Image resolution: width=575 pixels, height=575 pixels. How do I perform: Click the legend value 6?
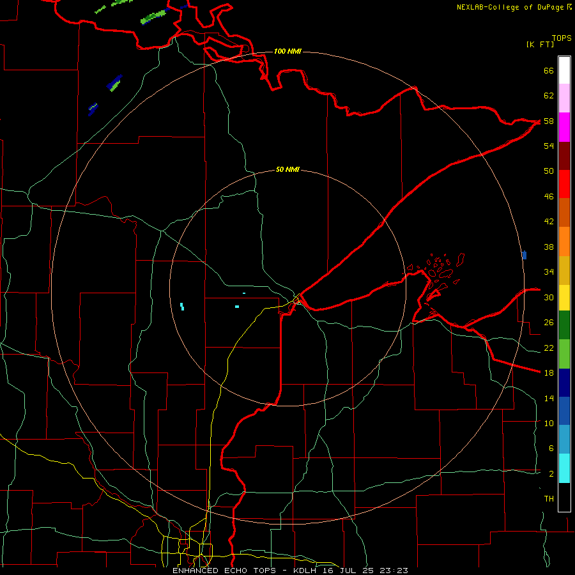(x=551, y=448)
